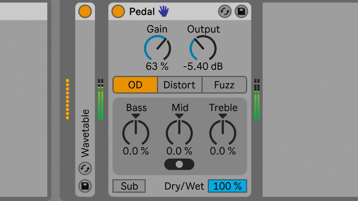The image size is (358, 201).
Task: Select the Distort mode button
Action: coord(180,85)
